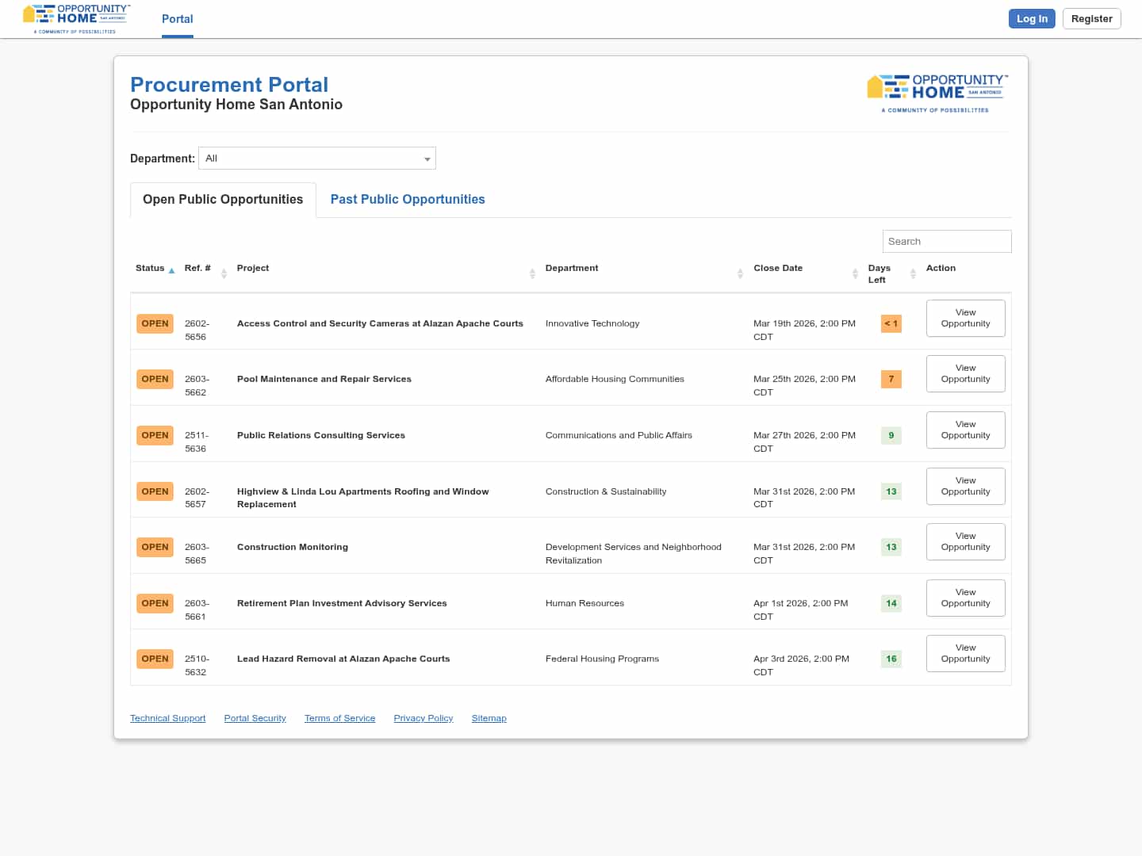Sort by Days Left column arrows
Screen dimensions: 1142x856
tap(913, 273)
